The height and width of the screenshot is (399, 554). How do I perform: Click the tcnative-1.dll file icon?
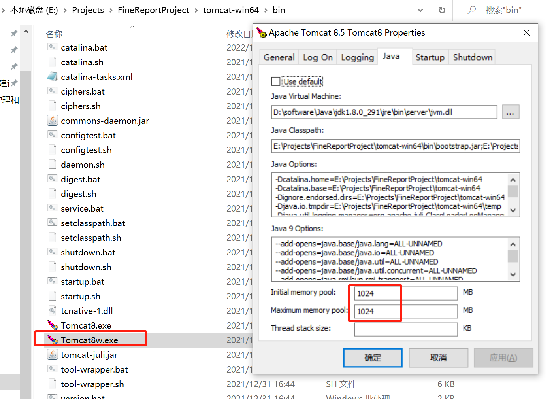pos(53,310)
